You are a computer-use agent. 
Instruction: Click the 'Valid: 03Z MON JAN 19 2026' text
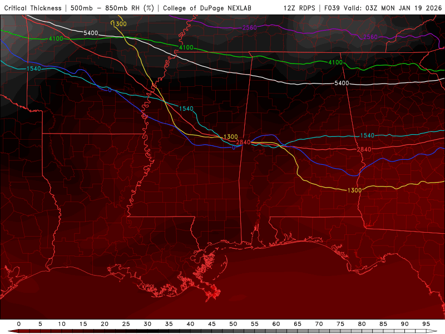pyautogui.click(x=393, y=8)
